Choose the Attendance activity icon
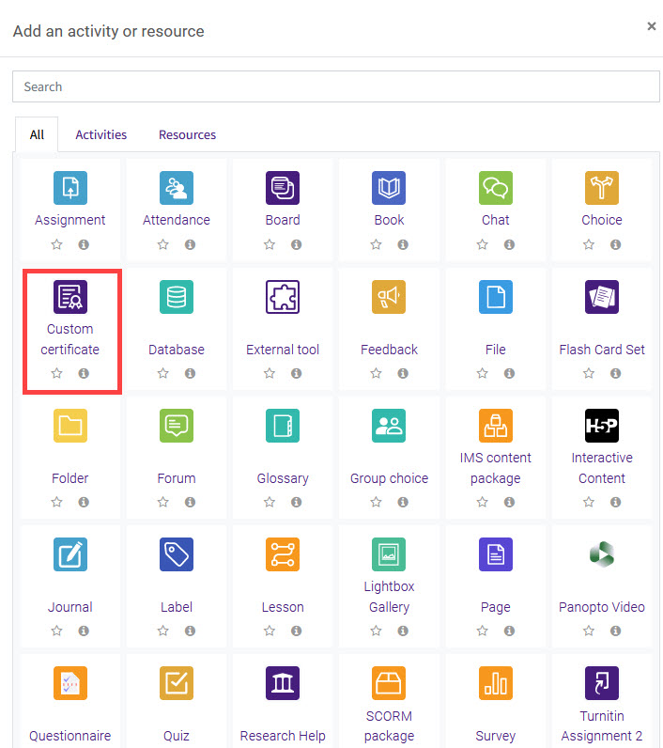 click(177, 188)
